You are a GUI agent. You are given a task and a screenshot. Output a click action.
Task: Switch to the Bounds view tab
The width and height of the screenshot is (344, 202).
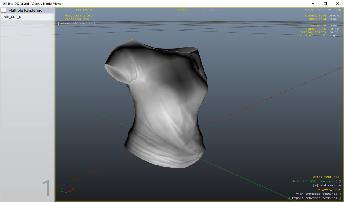199,10
